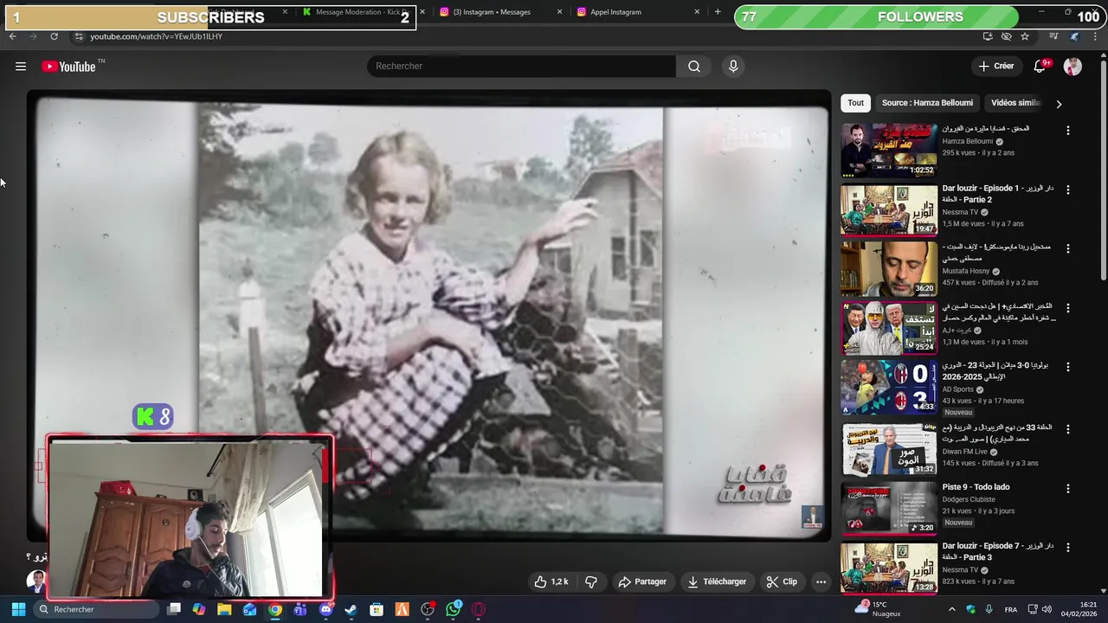Image resolution: width=1108 pixels, height=623 pixels.
Task: Toggle the volume icon in system tray
Action: (1047, 609)
